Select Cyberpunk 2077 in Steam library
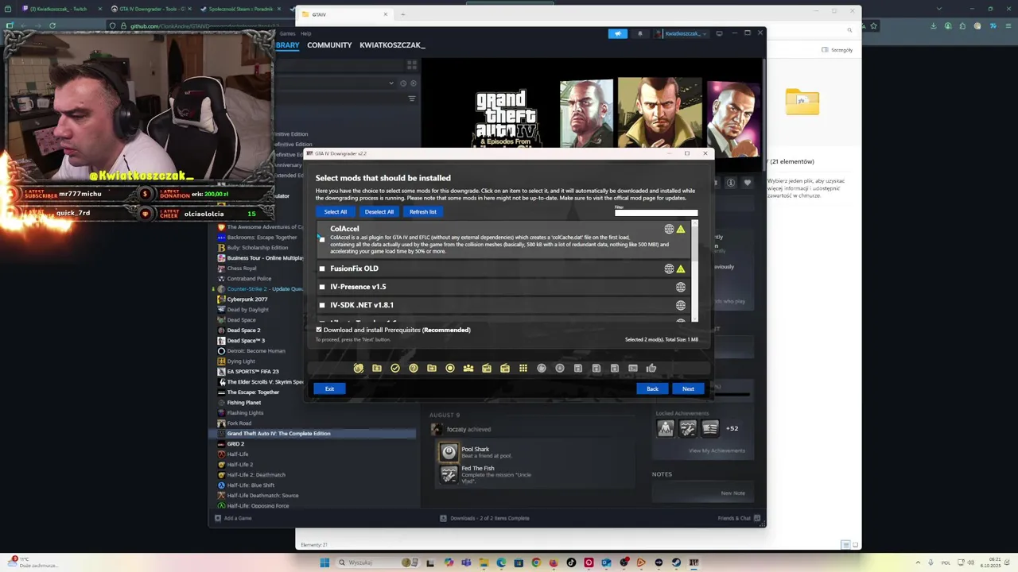This screenshot has height=572, width=1018. pyautogui.click(x=247, y=300)
